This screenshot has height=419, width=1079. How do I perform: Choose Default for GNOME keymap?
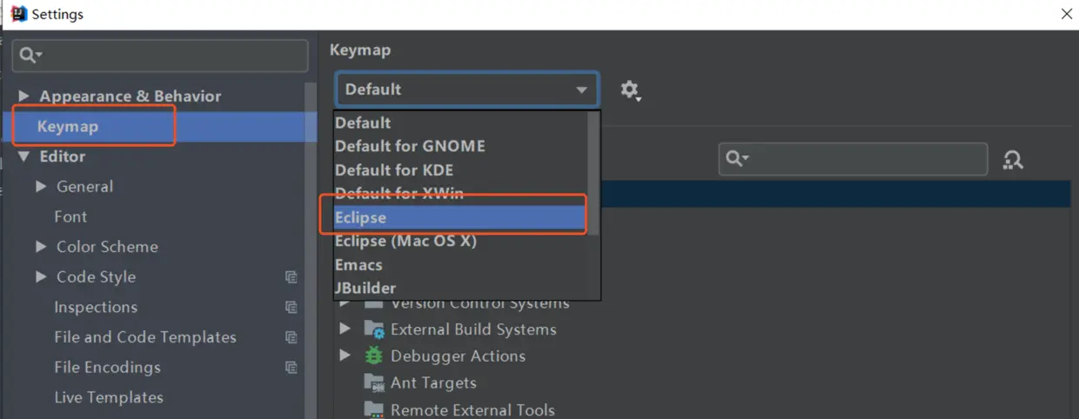[461, 146]
